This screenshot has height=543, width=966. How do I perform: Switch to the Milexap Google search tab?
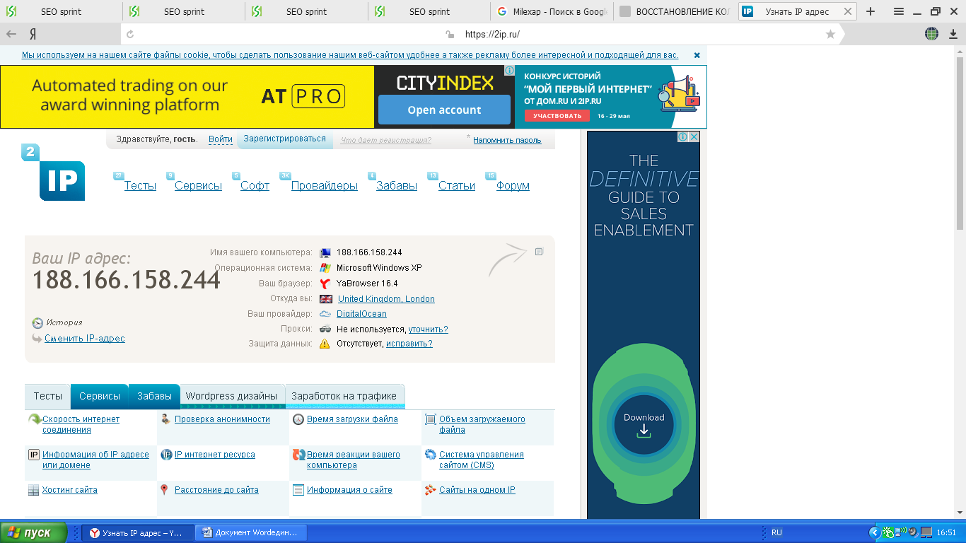(x=552, y=11)
